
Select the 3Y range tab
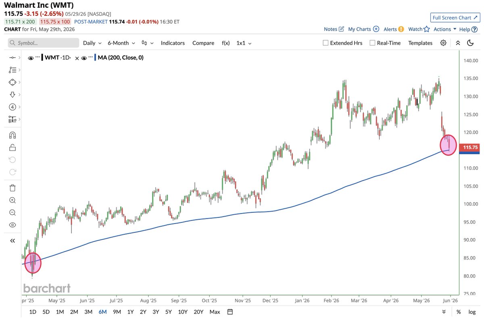(x=156, y=312)
